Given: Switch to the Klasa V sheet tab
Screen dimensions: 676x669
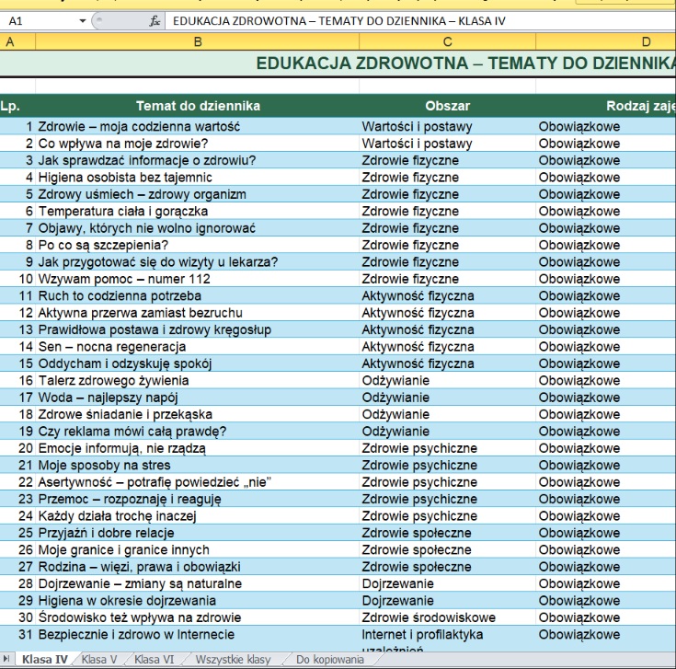Looking at the screenshot, I should (x=99, y=660).
